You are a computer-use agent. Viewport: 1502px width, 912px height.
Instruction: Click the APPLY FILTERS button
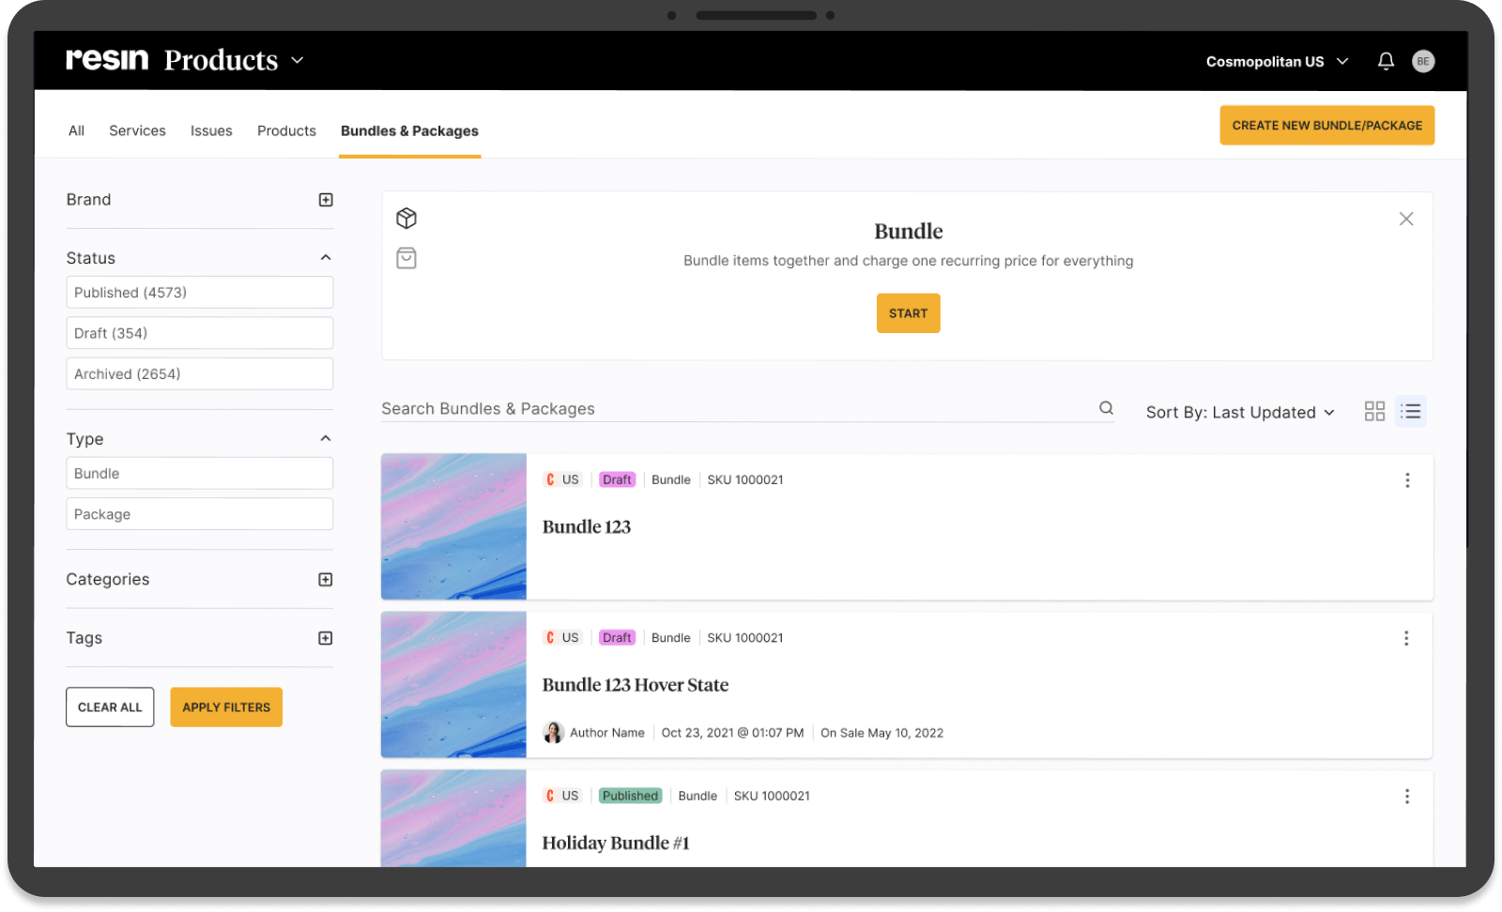(225, 707)
